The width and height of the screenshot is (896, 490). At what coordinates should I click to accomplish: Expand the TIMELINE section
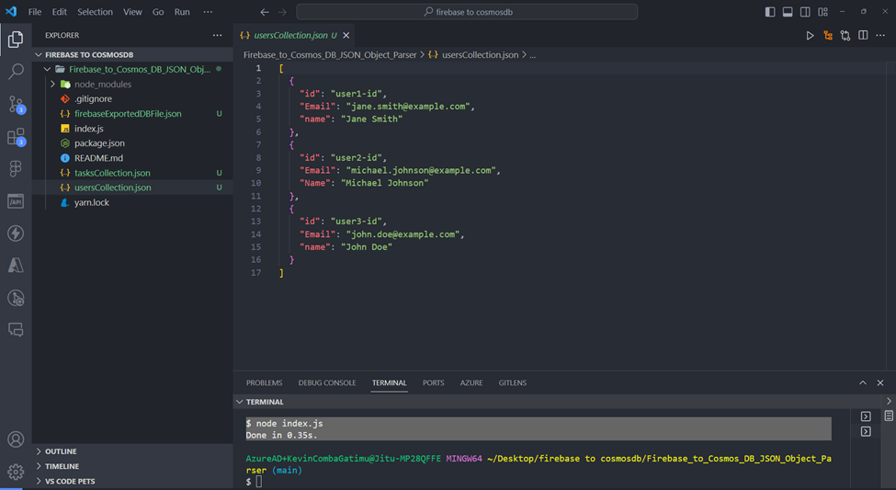coord(62,466)
